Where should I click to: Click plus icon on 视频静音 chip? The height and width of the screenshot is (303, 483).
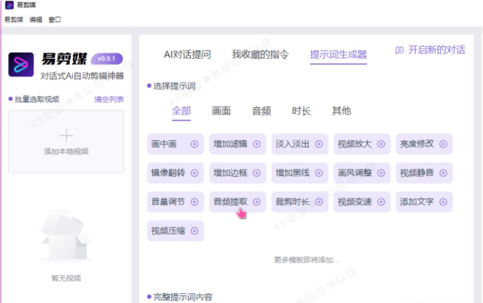[443, 173]
